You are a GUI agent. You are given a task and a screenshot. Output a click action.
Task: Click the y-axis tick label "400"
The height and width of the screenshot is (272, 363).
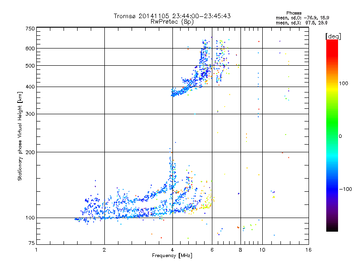pyautogui.click(x=30, y=87)
